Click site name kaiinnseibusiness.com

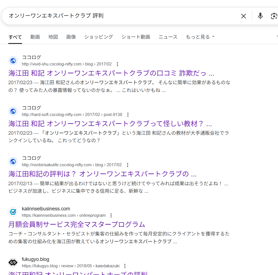pyautogui.click(x=46, y=209)
